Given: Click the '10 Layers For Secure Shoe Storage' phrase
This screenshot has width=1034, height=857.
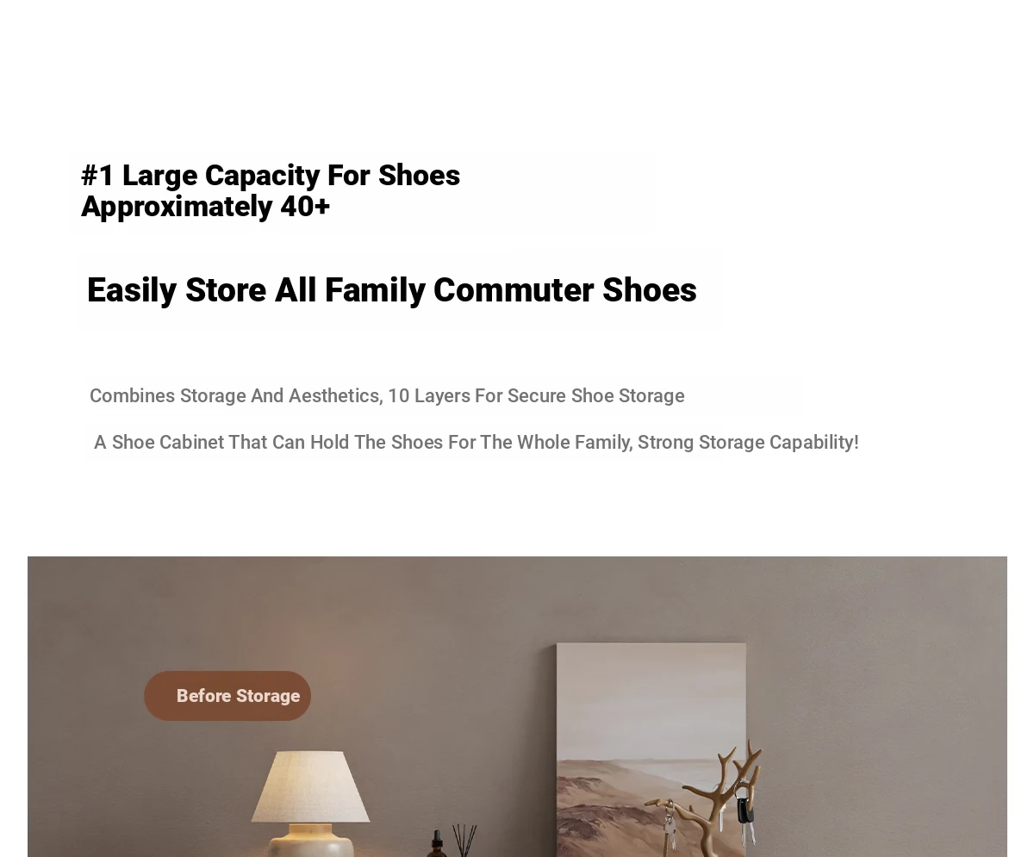Looking at the screenshot, I should coord(536,396).
